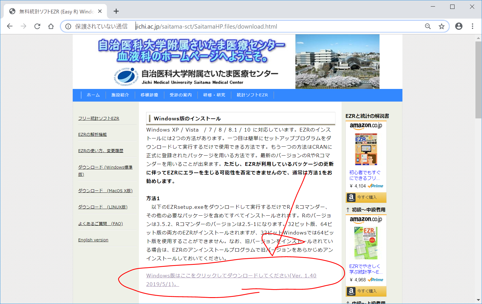482x304 pixels.
Task: Click the first 今すぐ購入 buy button
Action: tap(366, 197)
